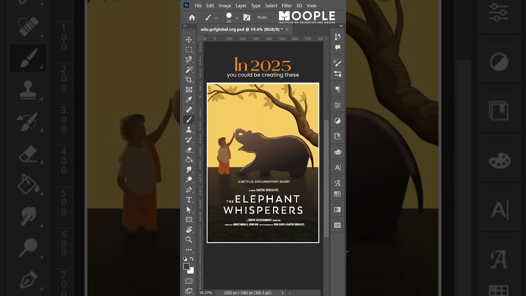Viewport: 526px width, 296px height.
Task: Open the Edit menu
Action: 210,6
